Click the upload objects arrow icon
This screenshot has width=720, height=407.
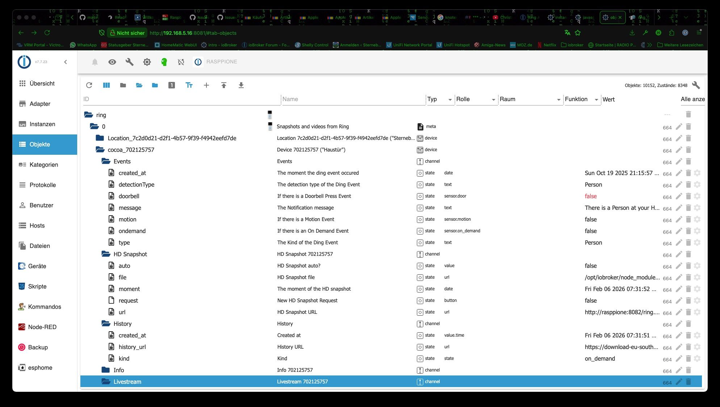point(223,85)
